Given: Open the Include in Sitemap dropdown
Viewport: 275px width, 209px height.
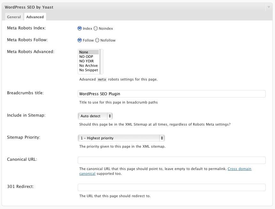Looking at the screenshot, I should [95, 116].
